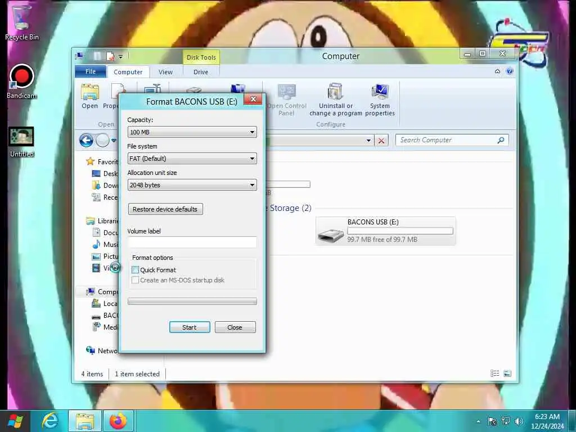This screenshot has width=576, height=432.
Task: Click the forward navigation arrow
Action: [x=102, y=140]
